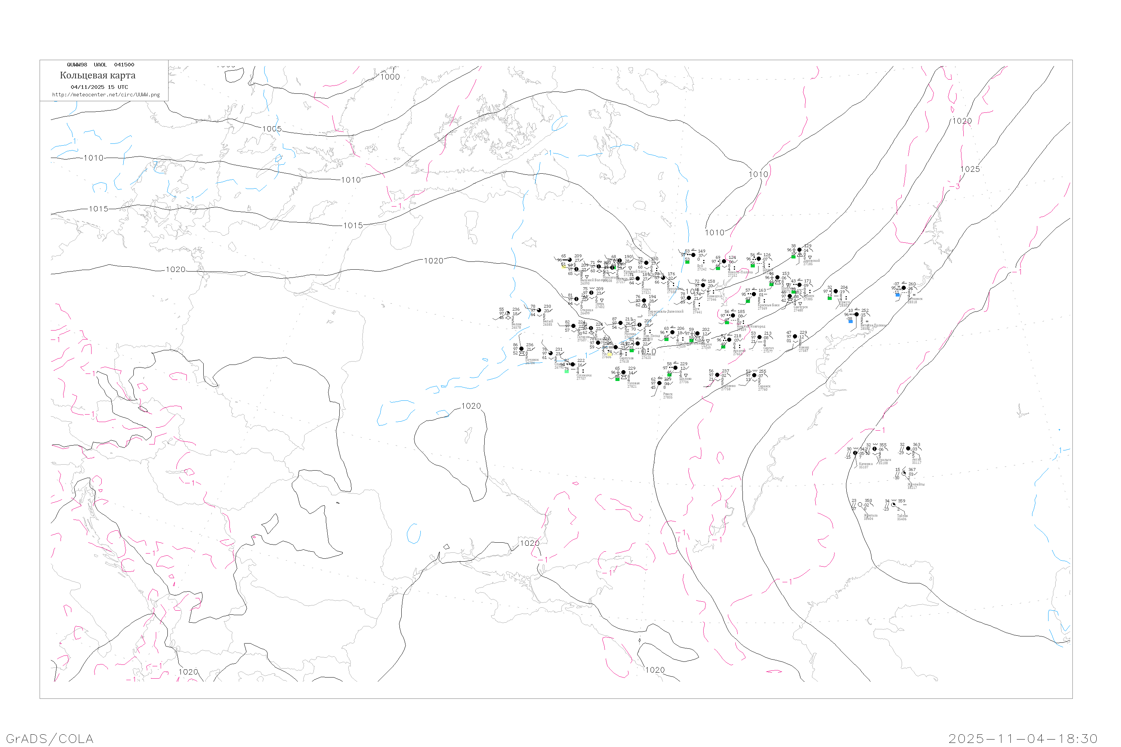This screenshot has width=1121, height=747.
Task: Click the Тайпак station cloud cover circle
Action: (893, 505)
